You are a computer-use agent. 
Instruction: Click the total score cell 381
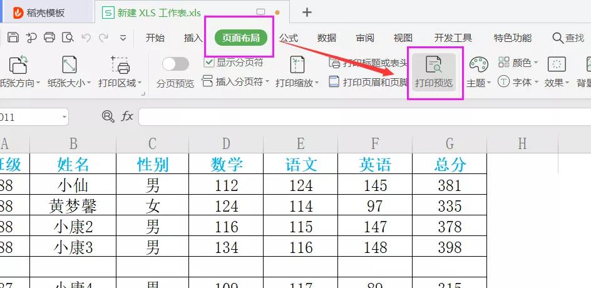[450, 185]
